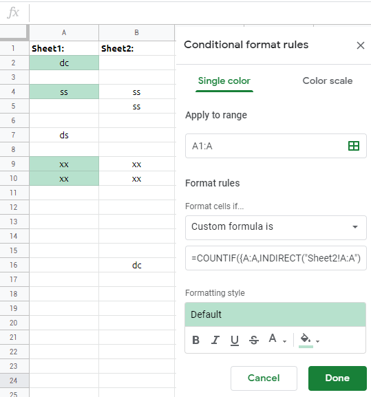Toggle strikethrough formatting style
371x397 pixels.
254,340
